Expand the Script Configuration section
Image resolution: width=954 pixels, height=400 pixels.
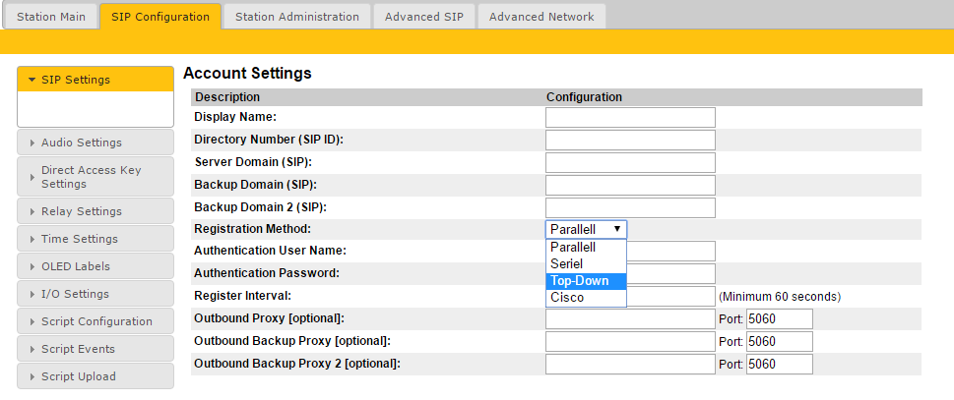click(x=95, y=321)
